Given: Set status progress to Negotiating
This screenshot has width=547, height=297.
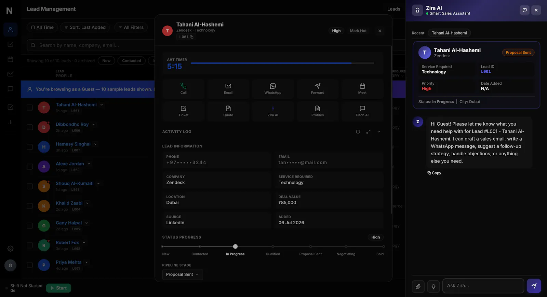Looking at the screenshot, I should tap(346, 246).
